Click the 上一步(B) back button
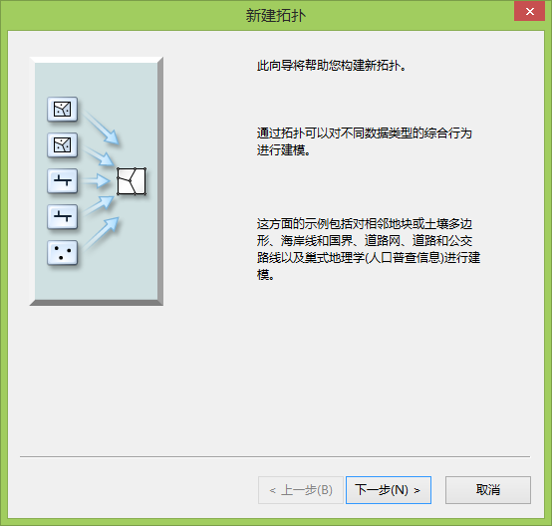This screenshot has width=552, height=526. click(x=301, y=490)
